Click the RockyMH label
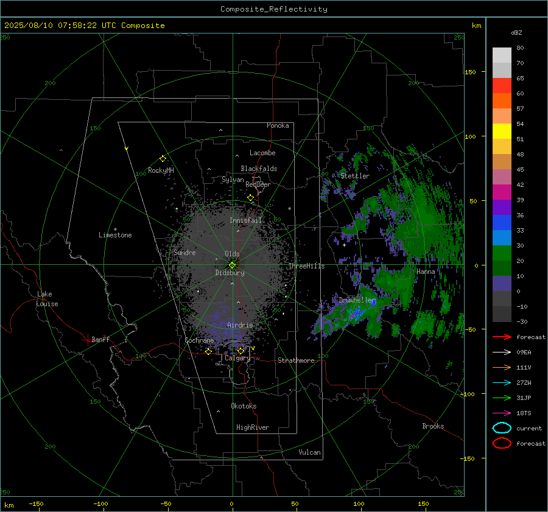 pos(161,170)
